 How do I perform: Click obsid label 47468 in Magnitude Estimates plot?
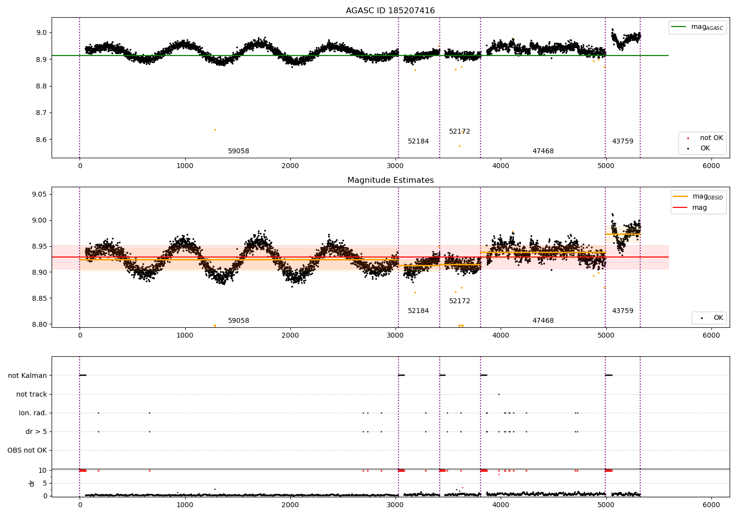coord(543,321)
